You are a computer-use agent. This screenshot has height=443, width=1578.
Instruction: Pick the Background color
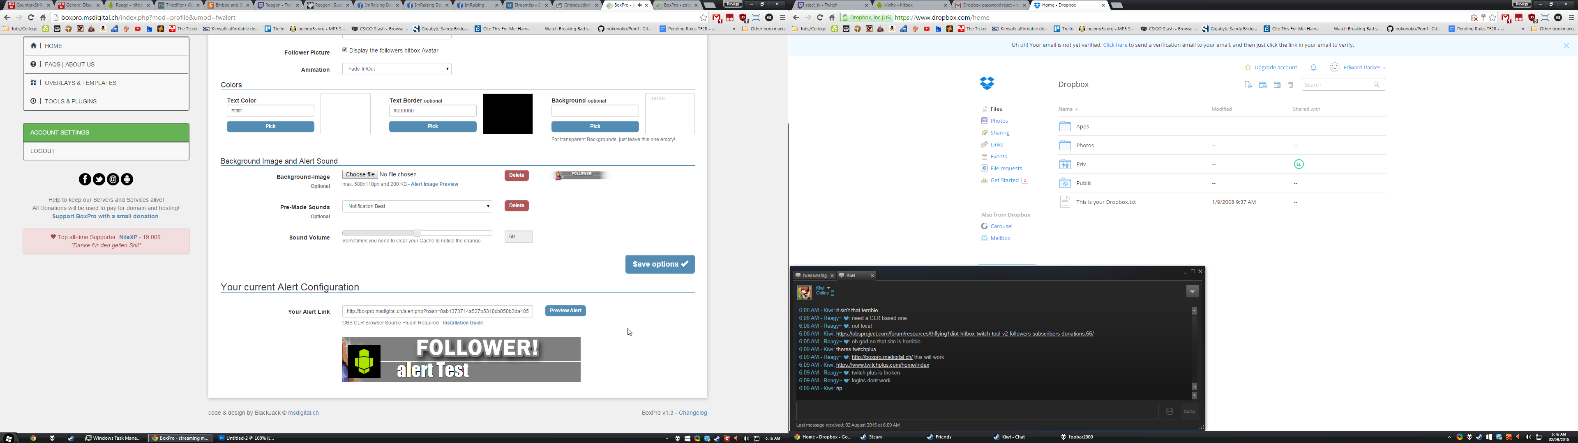[x=595, y=127]
